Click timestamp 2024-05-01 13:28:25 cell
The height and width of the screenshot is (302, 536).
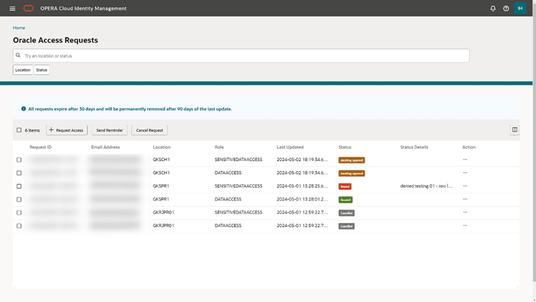pyautogui.click(x=302, y=186)
